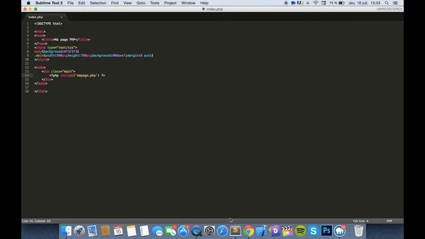This screenshot has width=425, height=239.
Task: Open the Edit menu
Action: [82, 3]
